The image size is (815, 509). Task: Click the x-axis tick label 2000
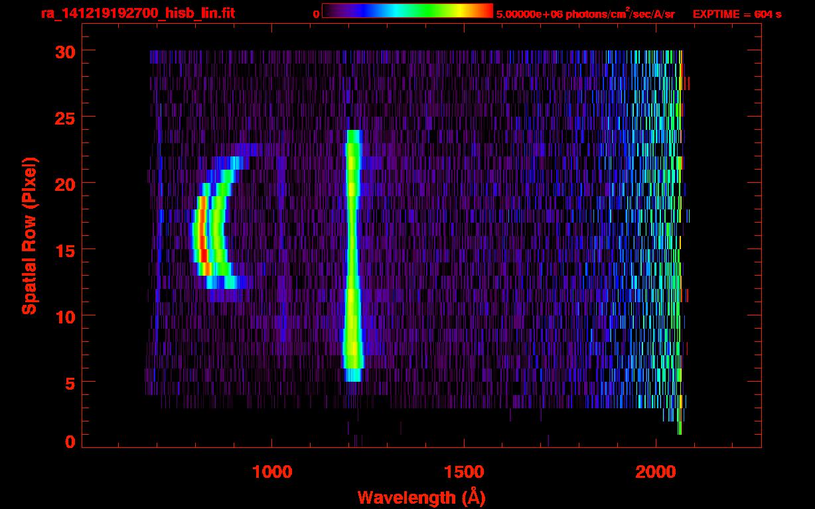point(656,472)
